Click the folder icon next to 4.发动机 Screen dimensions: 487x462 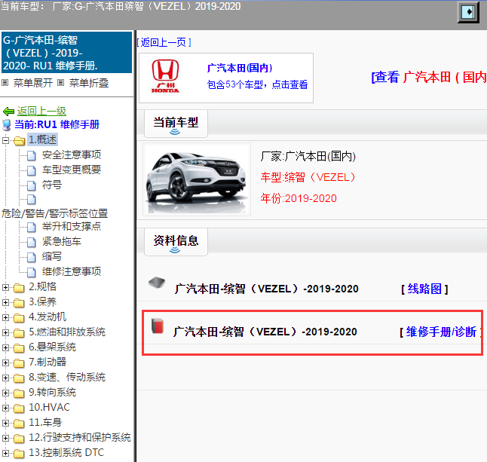pyautogui.click(x=20, y=317)
